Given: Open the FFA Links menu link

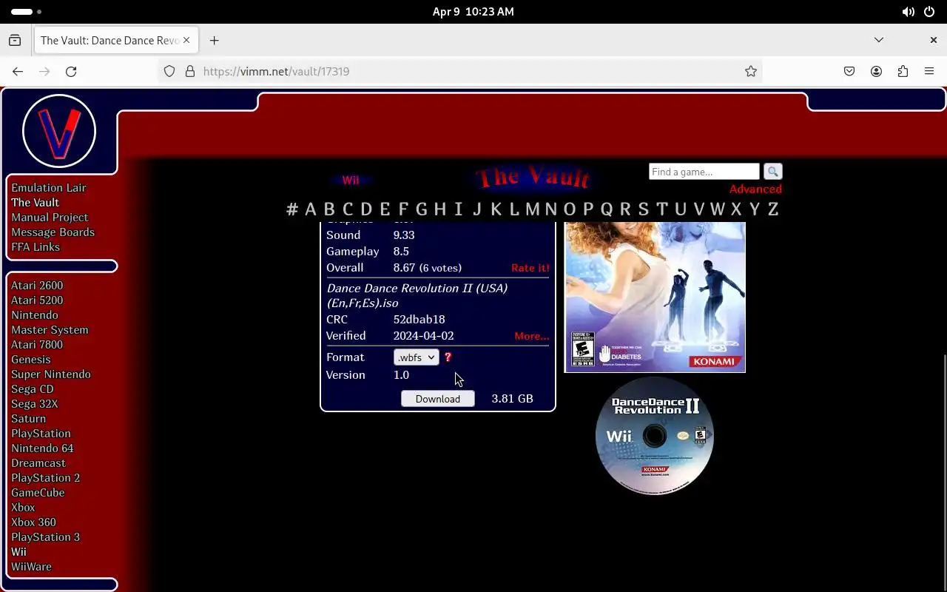Looking at the screenshot, I should click(x=36, y=246).
